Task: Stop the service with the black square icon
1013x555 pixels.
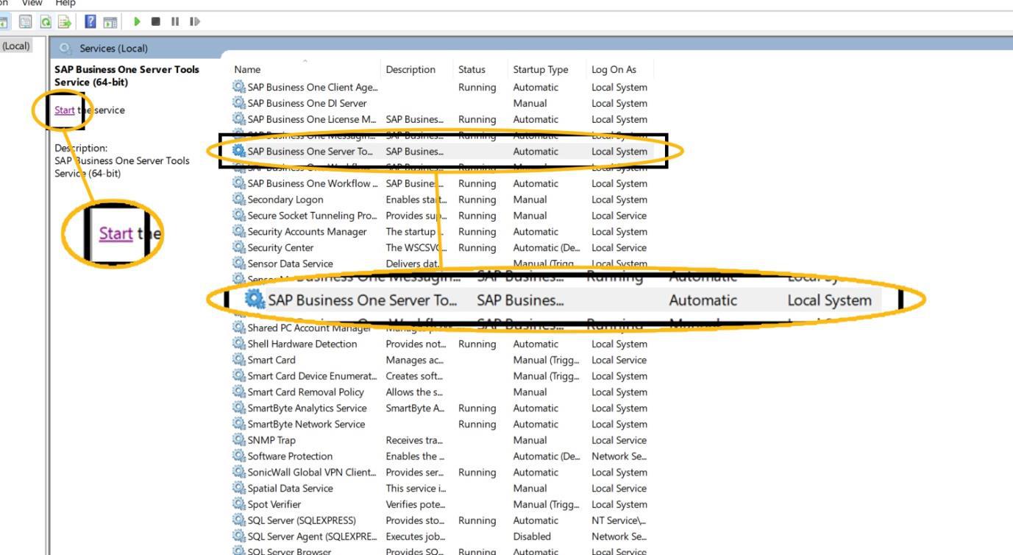Action: (155, 21)
